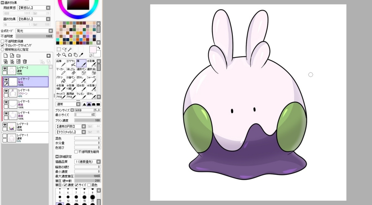Show hidden レイヤー1 via visibility box
This screenshot has width=372, height=205.
click(4, 136)
